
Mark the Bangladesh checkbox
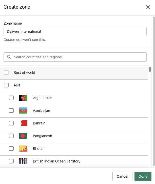(11, 136)
